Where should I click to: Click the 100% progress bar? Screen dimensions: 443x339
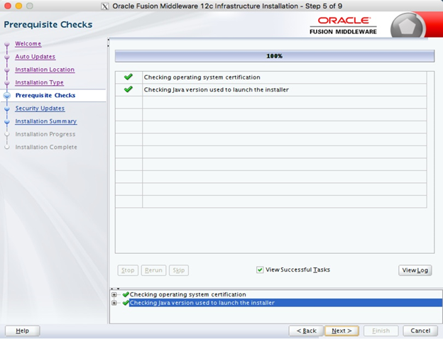pos(274,56)
